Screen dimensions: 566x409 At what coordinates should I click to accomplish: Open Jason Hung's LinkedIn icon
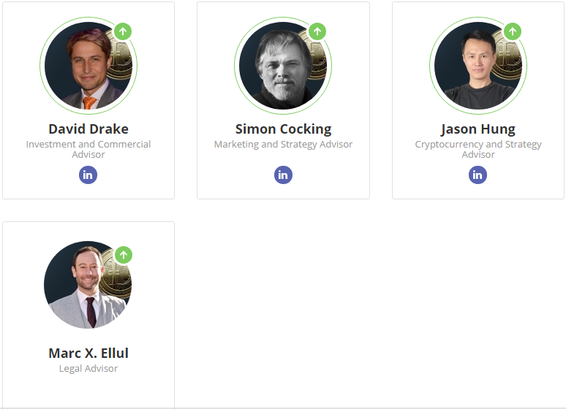478,175
